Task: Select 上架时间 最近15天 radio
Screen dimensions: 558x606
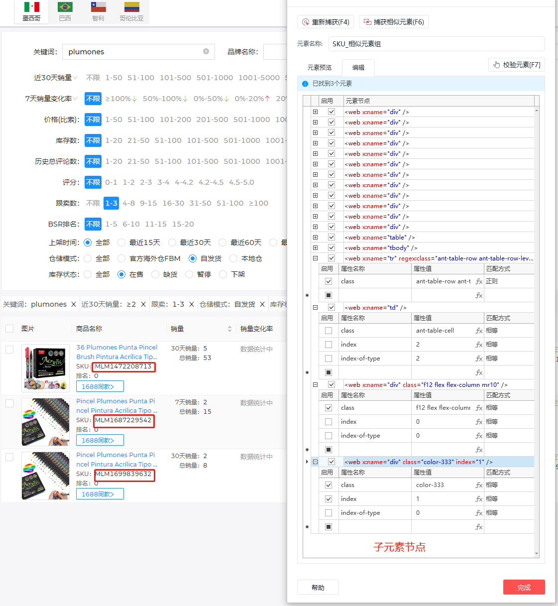Action: pos(121,242)
